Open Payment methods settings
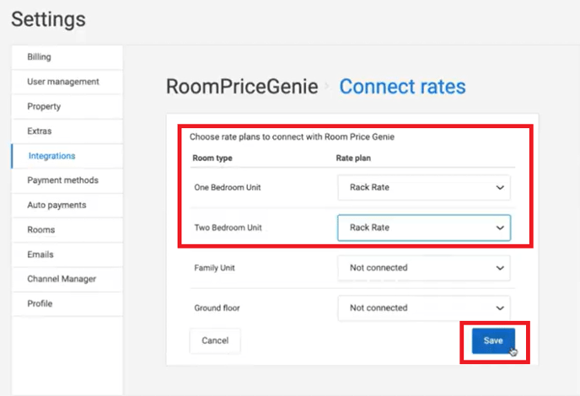The height and width of the screenshot is (396, 580). coord(62,180)
